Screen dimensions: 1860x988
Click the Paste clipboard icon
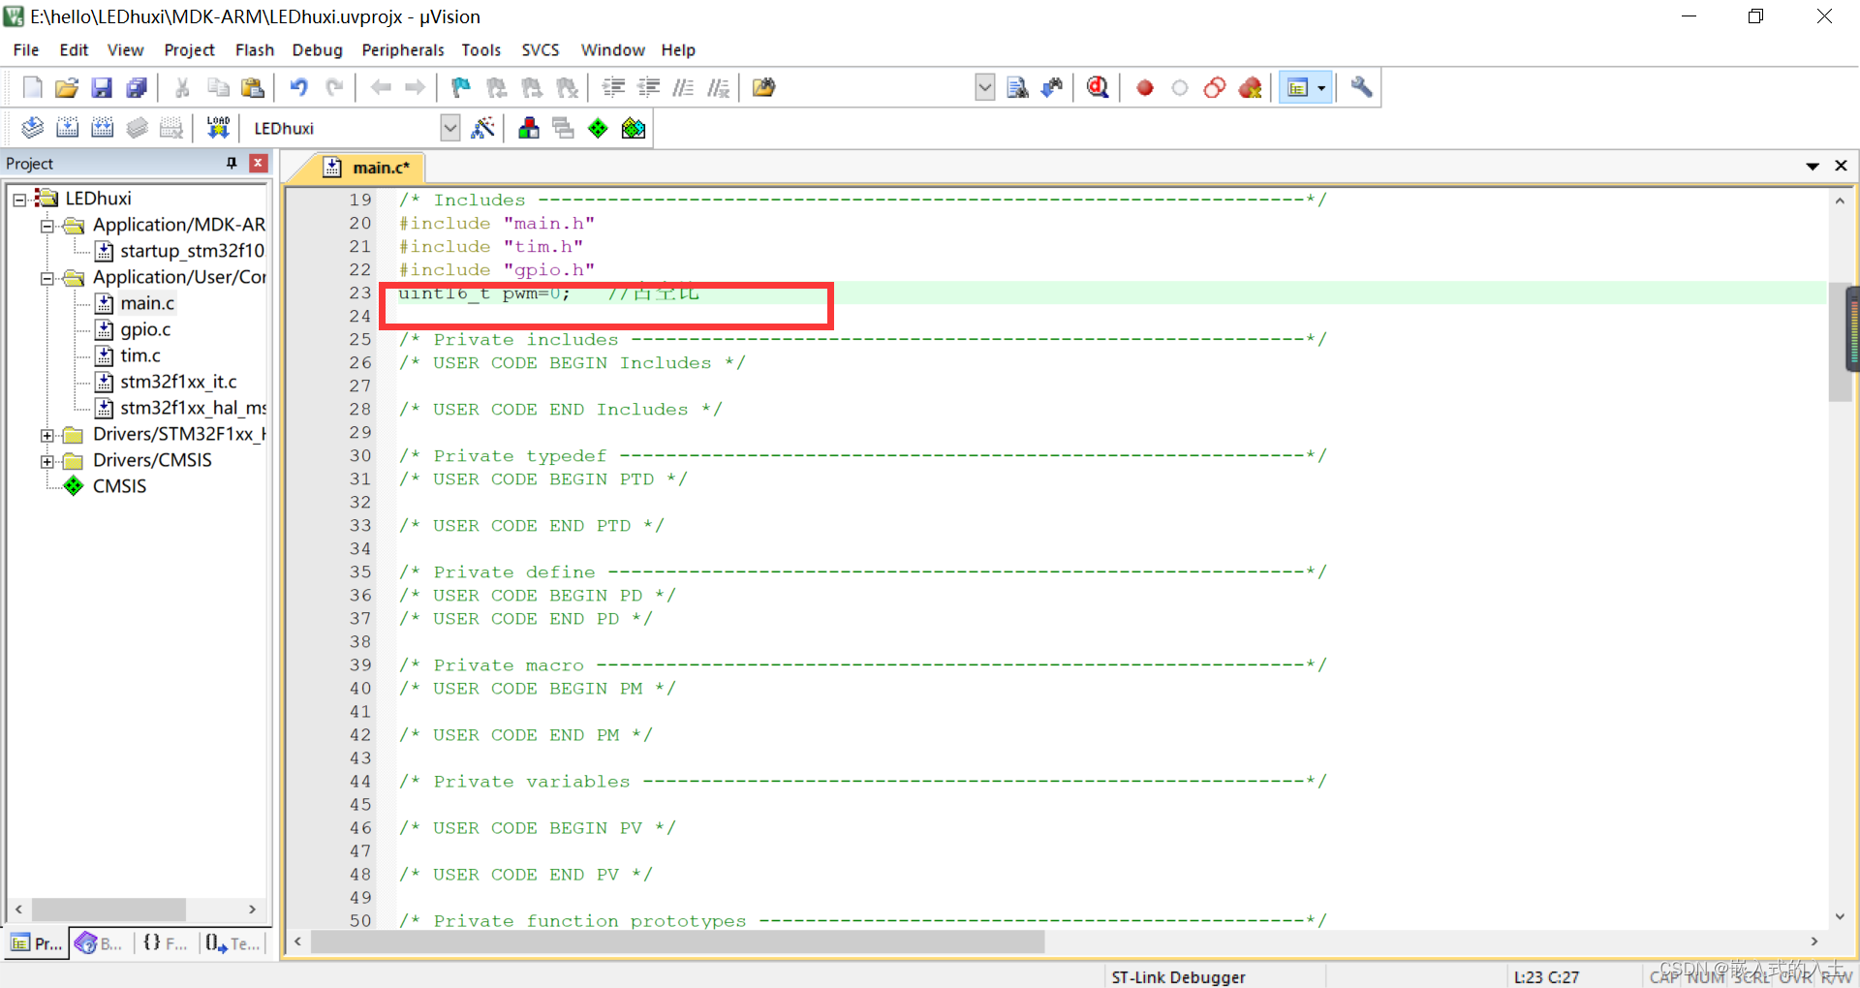[253, 88]
